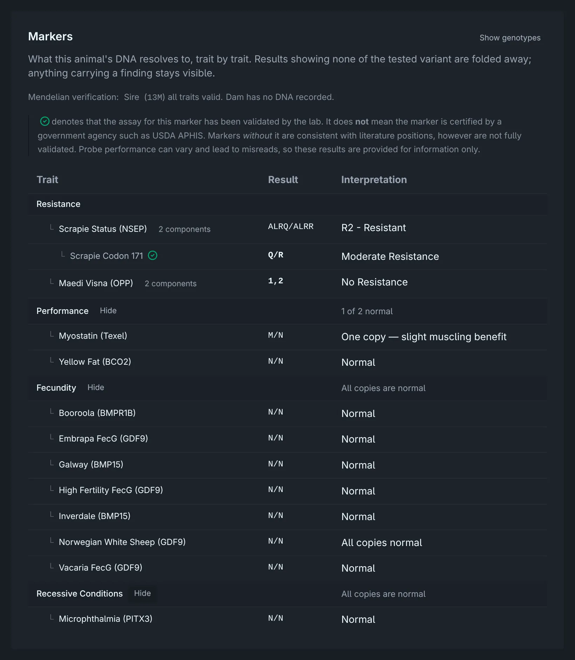Click the Scrapie Codon 171 trait label
Image resolution: width=575 pixels, height=660 pixels.
pos(107,256)
